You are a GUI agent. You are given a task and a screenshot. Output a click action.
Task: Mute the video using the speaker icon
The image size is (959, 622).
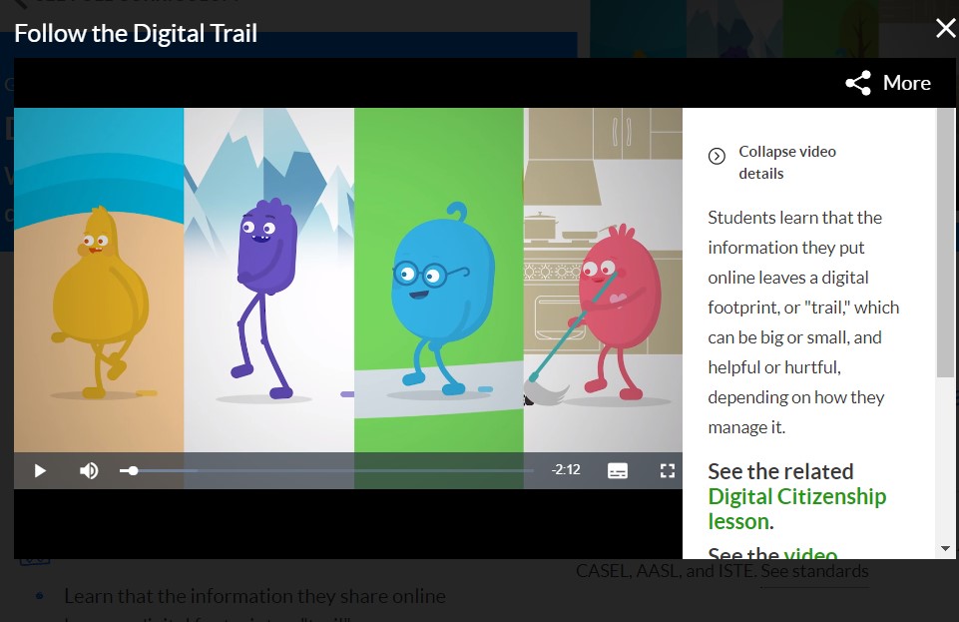(89, 470)
